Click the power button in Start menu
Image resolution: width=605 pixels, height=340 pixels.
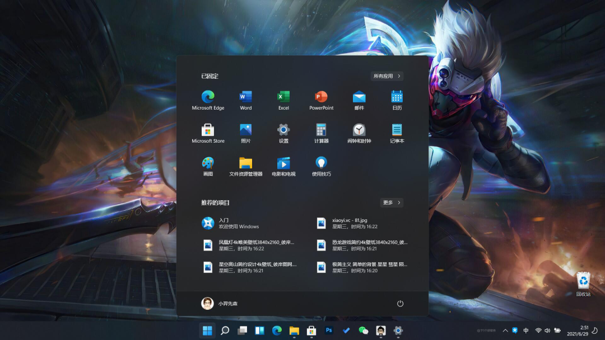tap(400, 304)
